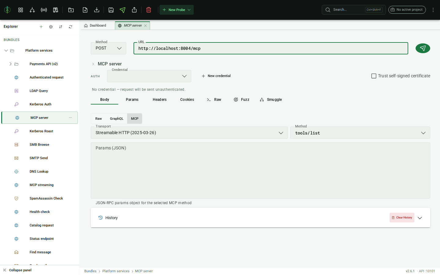The height and width of the screenshot is (275, 440).
Task: Click the export share toolbar icon
Action: coord(134,10)
